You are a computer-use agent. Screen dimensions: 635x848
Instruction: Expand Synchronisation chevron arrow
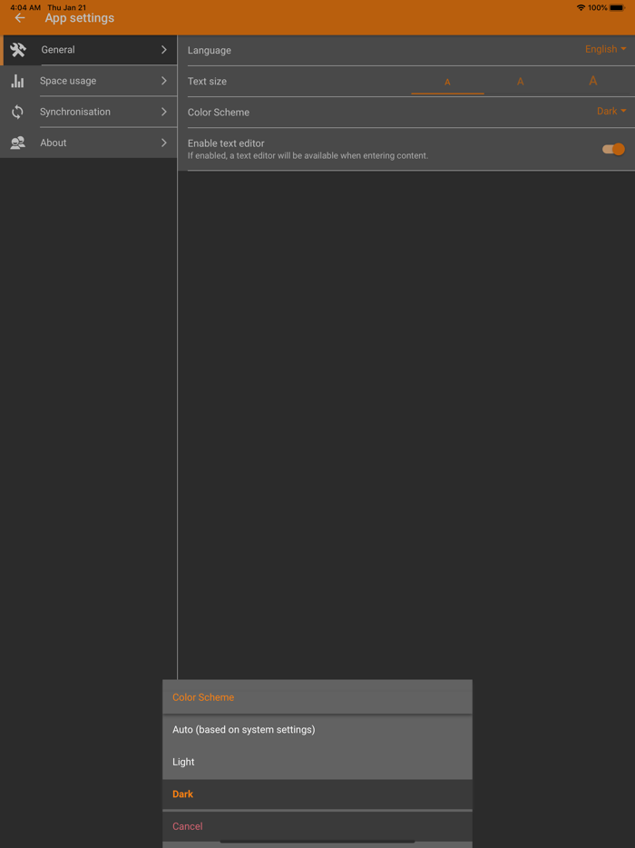coord(164,112)
